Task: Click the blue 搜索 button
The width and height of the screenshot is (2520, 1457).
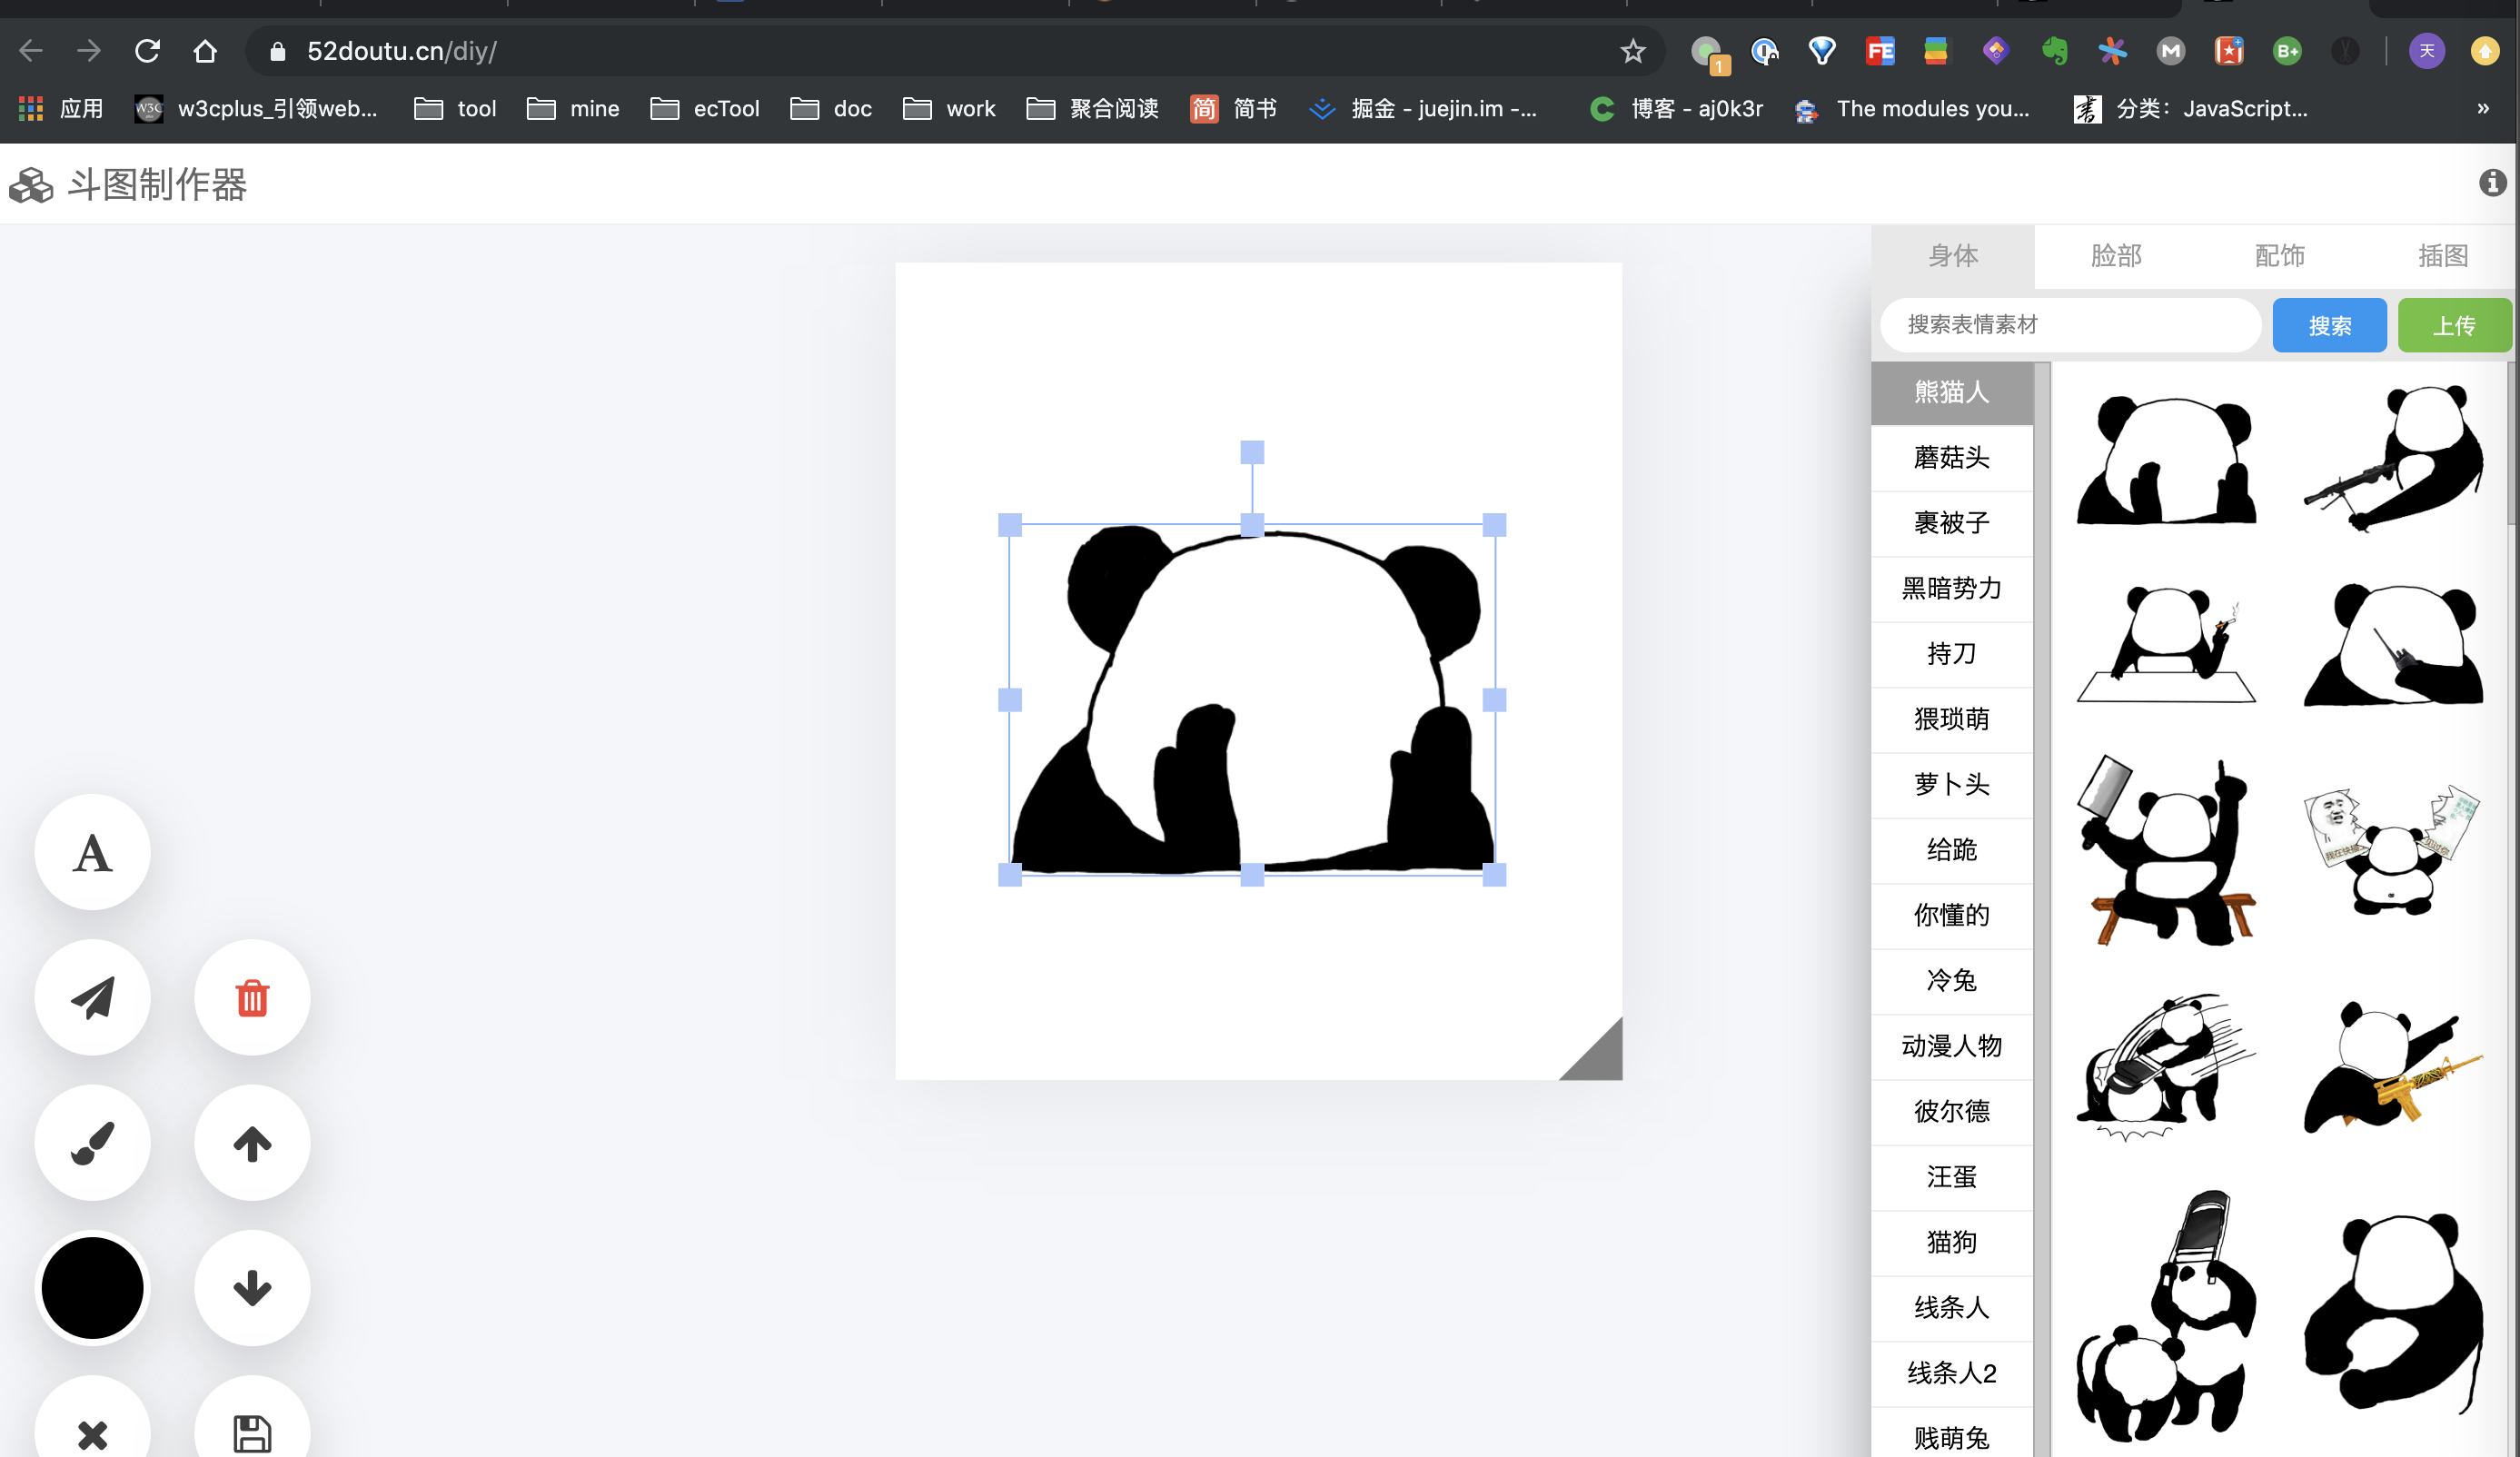Action: (2329, 325)
